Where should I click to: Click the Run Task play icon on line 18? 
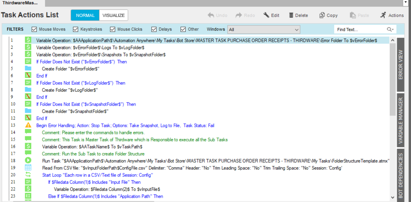28,161
